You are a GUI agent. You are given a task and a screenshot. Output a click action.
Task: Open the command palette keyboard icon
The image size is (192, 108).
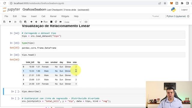[86, 22]
